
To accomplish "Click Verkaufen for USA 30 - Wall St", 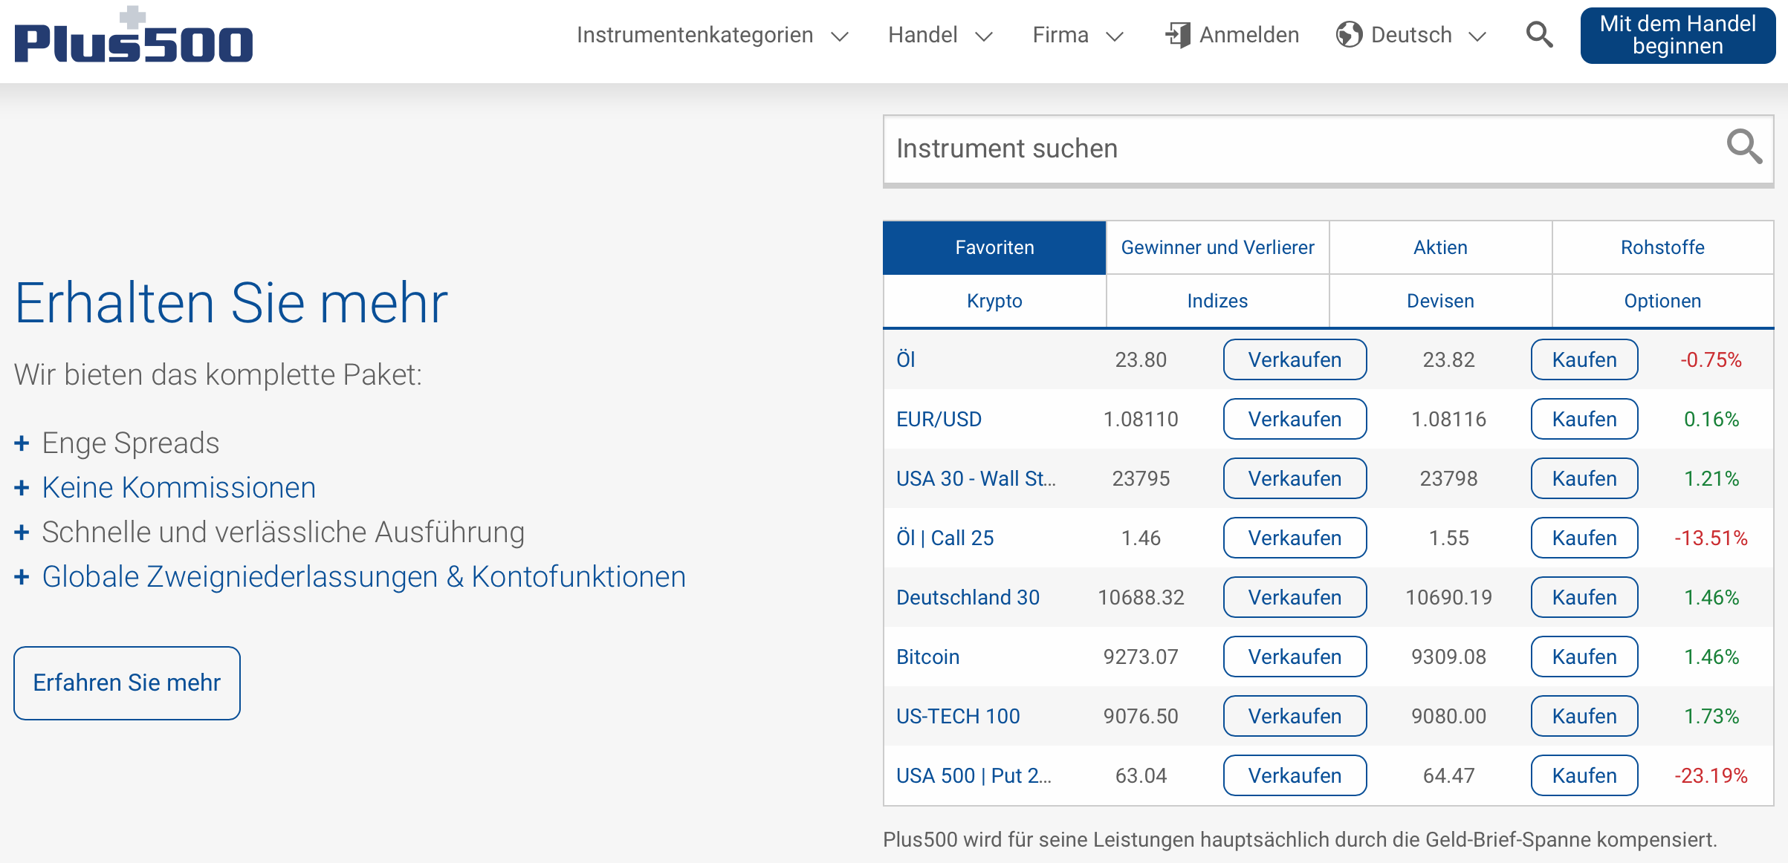I will (1295, 478).
